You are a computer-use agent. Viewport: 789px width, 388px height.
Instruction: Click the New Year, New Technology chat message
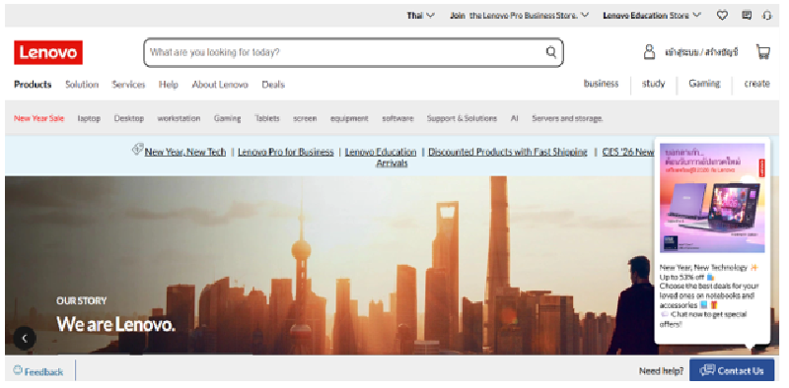709,296
